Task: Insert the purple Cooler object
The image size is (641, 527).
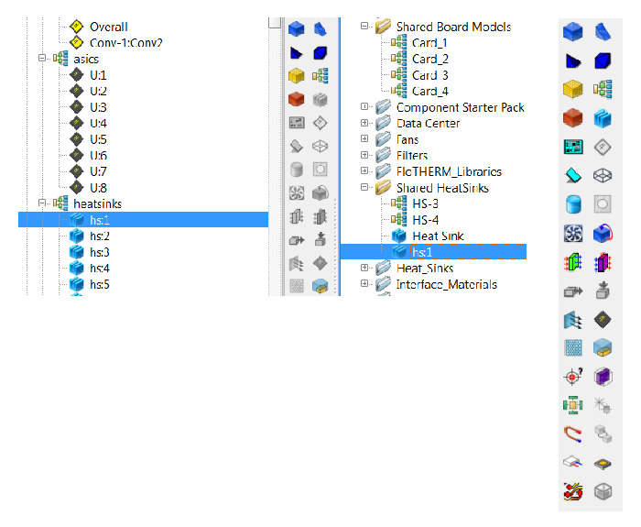Action: pyautogui.click(x=603, y=262)
